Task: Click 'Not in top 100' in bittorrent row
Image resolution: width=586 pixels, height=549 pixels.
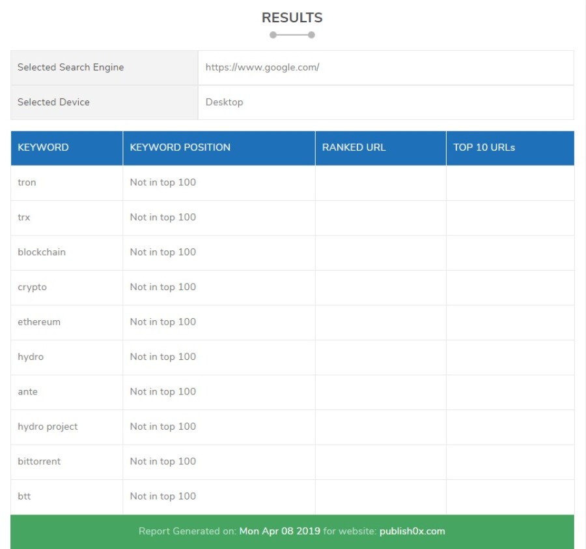Action: (x=163, y=461)
